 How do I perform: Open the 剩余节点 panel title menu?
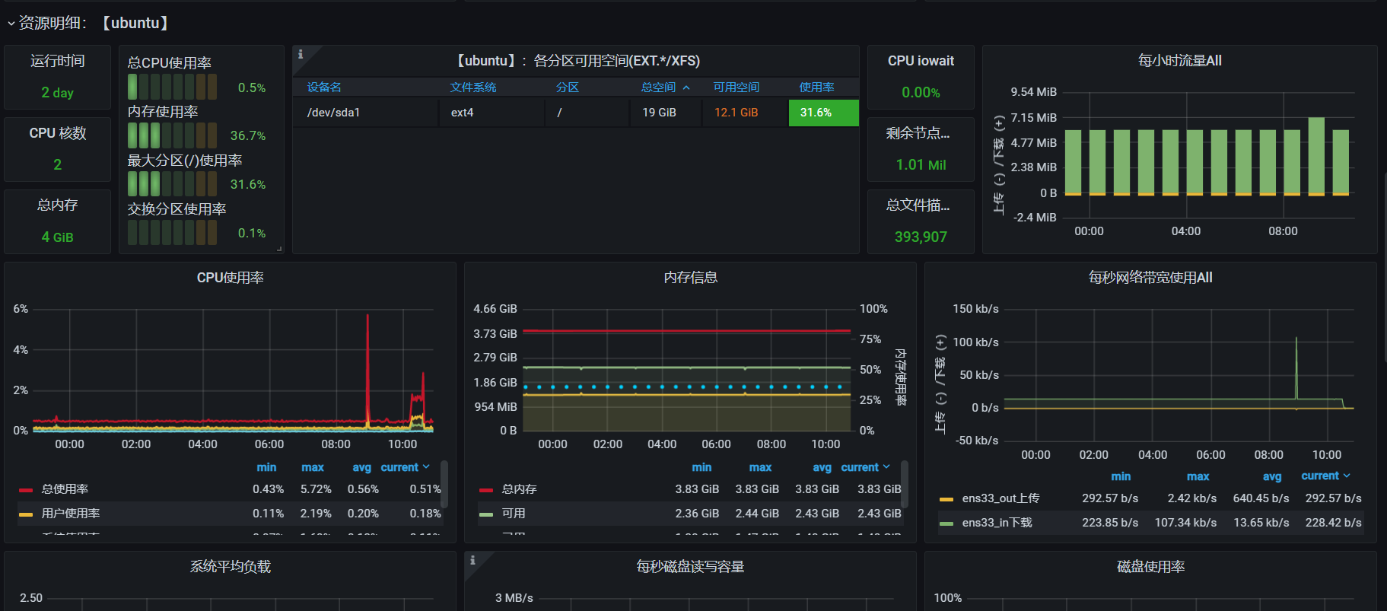tap(918, 133)
